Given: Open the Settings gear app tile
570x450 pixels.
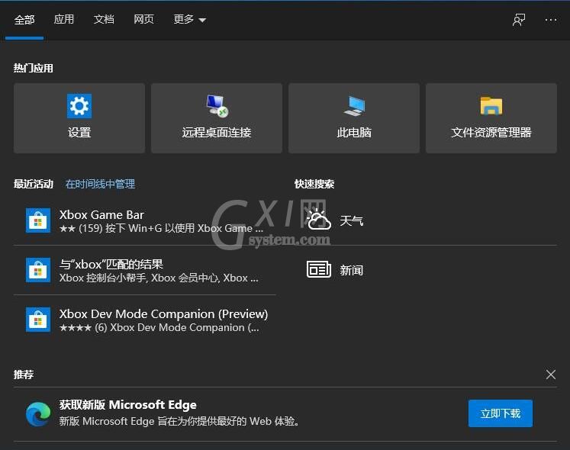Looking at the screenshot, I should [79, 118].
